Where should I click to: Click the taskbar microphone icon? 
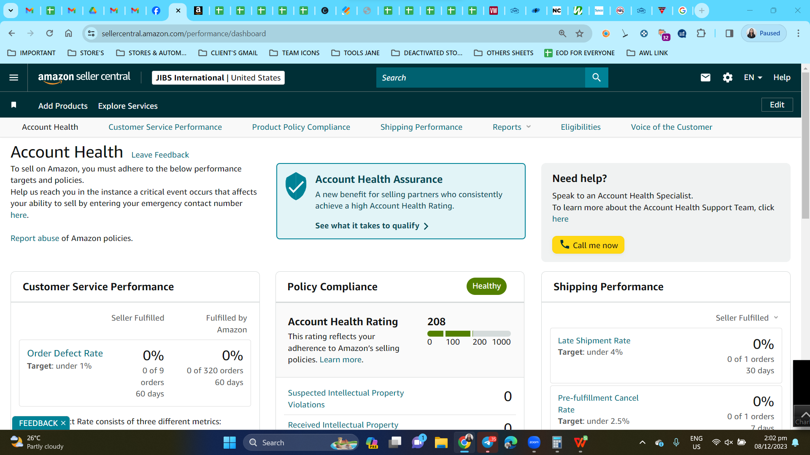pyautogui.click(x=676, y=442)
